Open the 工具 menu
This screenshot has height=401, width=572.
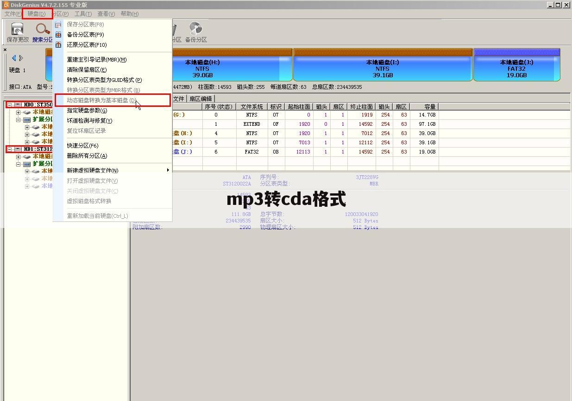point(83,14)
